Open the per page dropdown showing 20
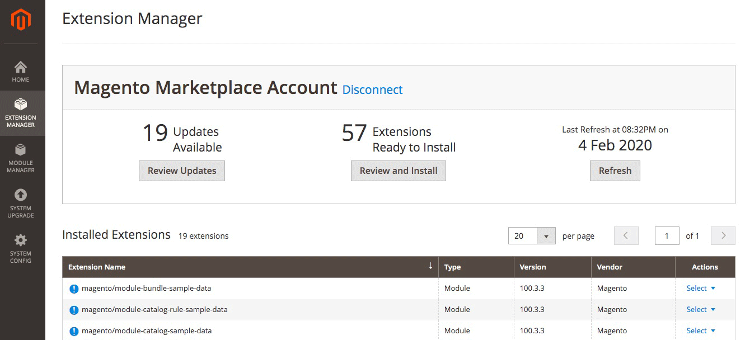Image resolution: width=745 pixels, height=340 pixels. tap(531, 235)
